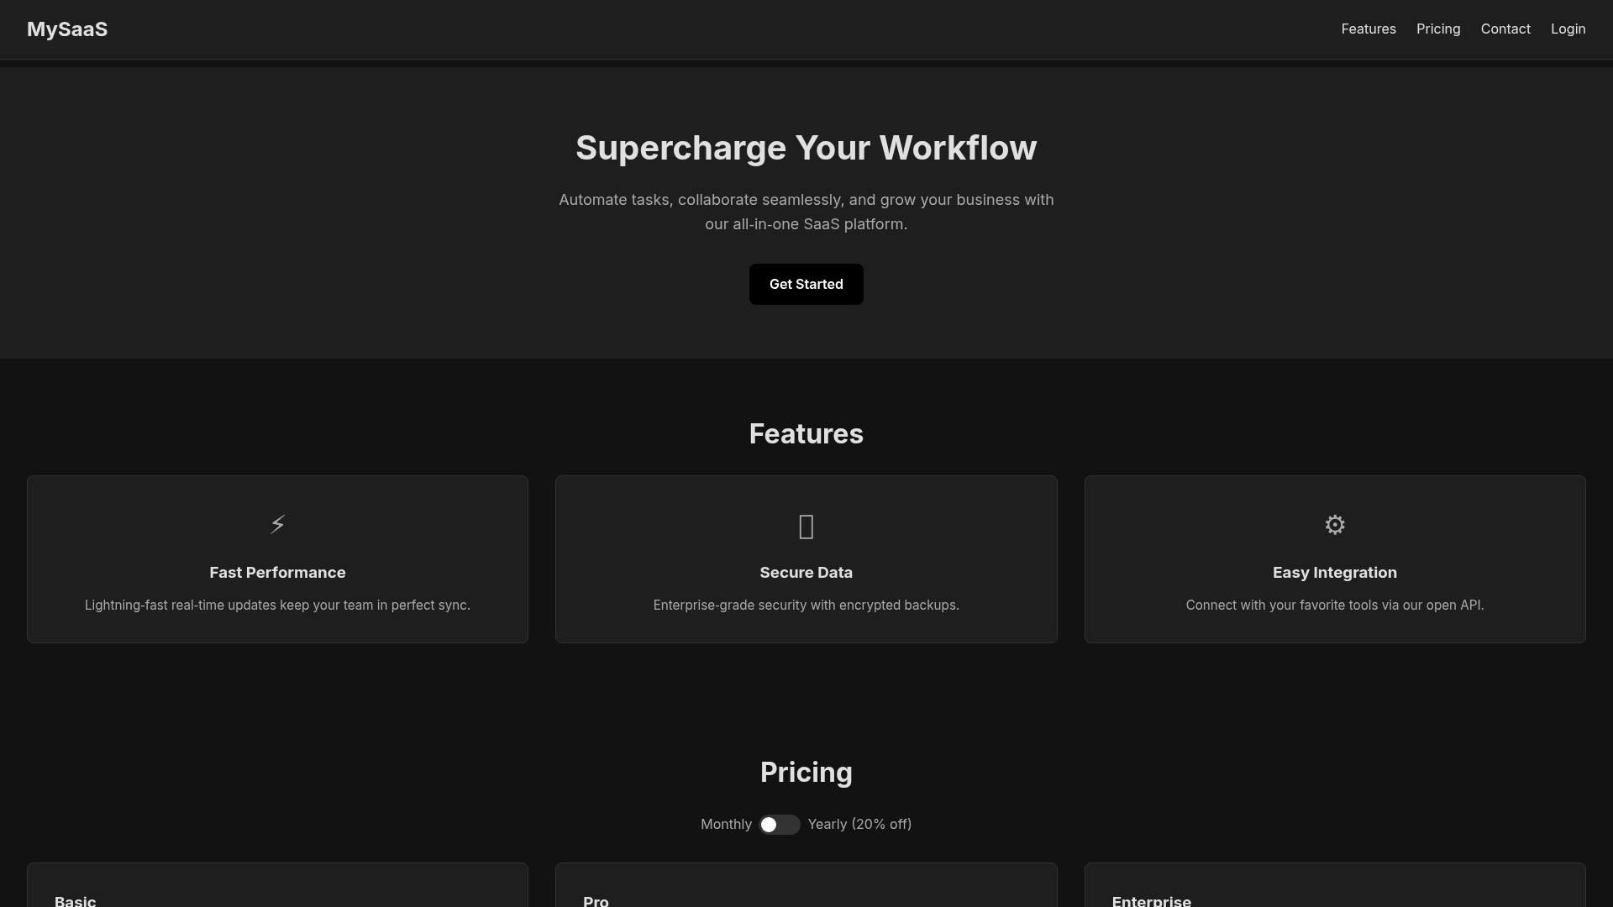The width and height of the screenshot is (1613, 907).
Task: Click the Secure Data card heading
Action: (806, 573)
